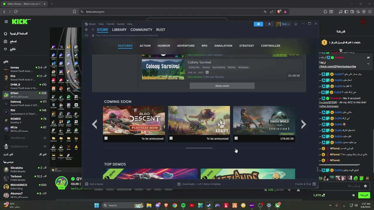Click the Brave Rewards triangle icon
Image resolution: width=374 pixels, height=210 pixels.
(285, 12)
